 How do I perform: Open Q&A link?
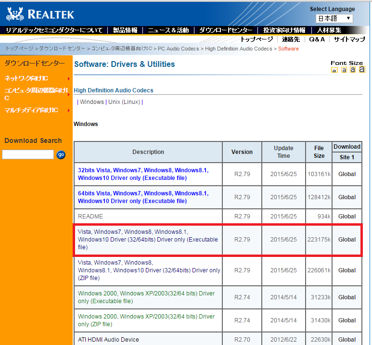(317, 39)
